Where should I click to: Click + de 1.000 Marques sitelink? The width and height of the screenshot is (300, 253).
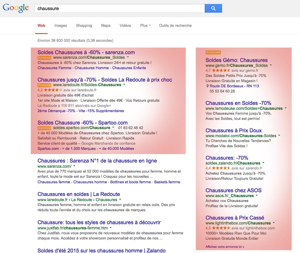pos(79,149)
